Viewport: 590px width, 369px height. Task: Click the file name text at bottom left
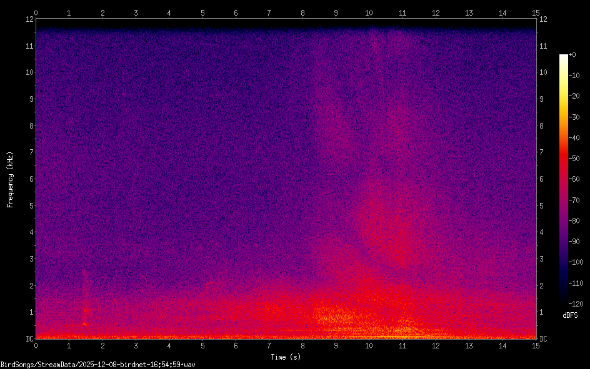point(98,365)
